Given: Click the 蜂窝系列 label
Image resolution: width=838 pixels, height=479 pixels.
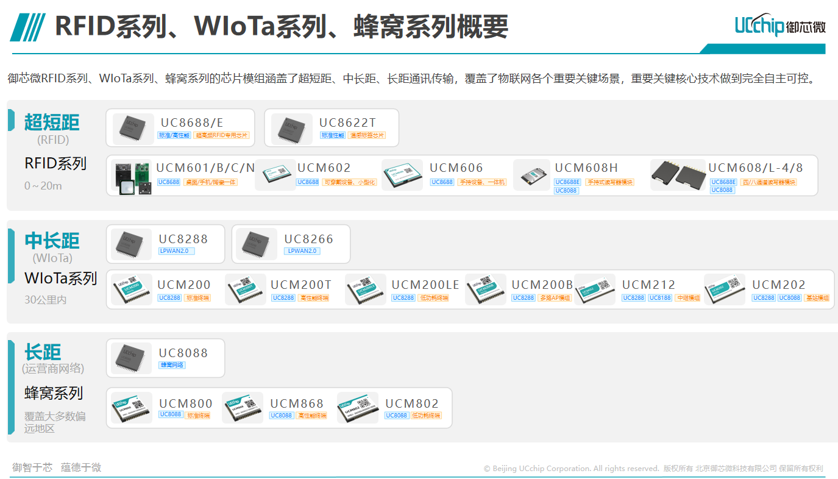Looking at the screenshot, I should (x=54, y=393).
